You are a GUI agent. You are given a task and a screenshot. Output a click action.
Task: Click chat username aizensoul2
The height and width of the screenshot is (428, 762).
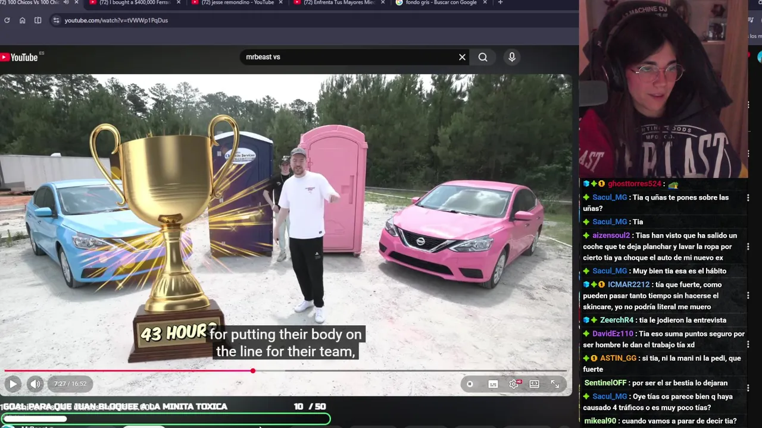[x=611, y=235]
